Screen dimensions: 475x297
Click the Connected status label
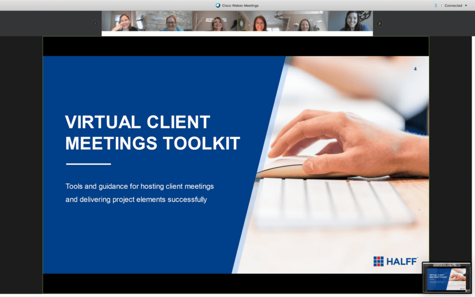coord(453,6)
